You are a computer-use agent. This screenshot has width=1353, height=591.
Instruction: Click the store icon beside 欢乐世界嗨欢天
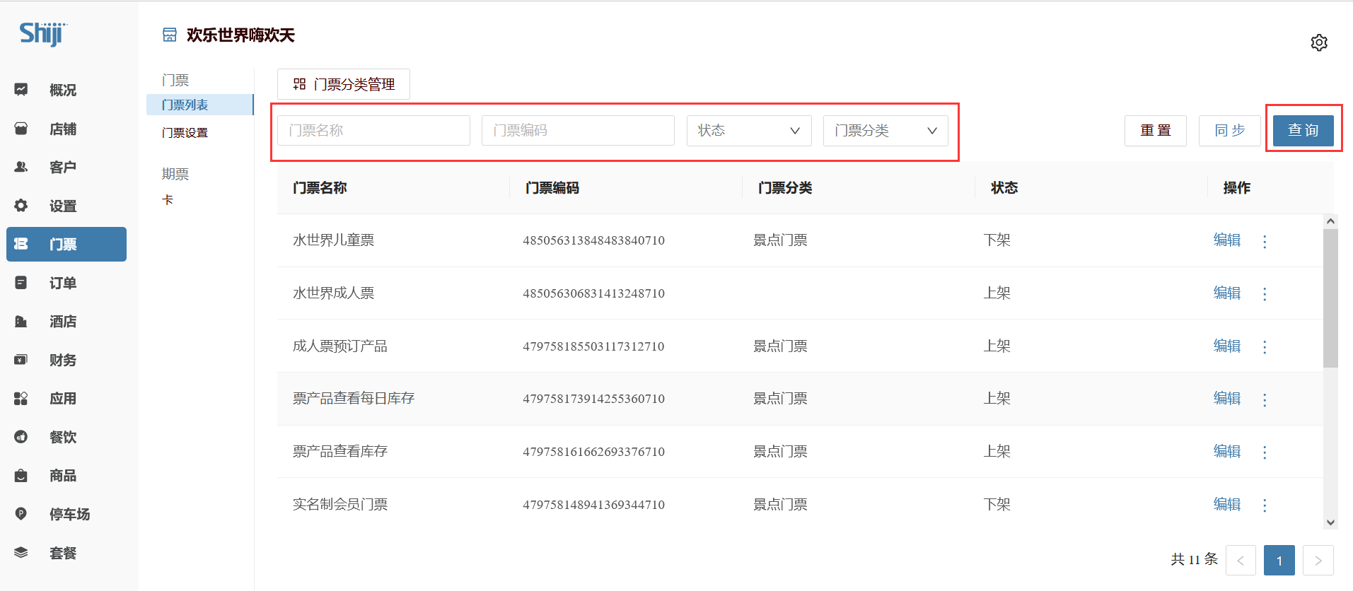click(x=170, y=35)
